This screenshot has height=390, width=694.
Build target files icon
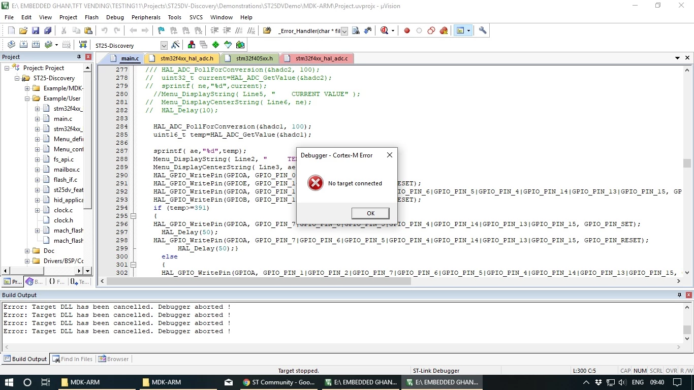click(x=23, y=45)
